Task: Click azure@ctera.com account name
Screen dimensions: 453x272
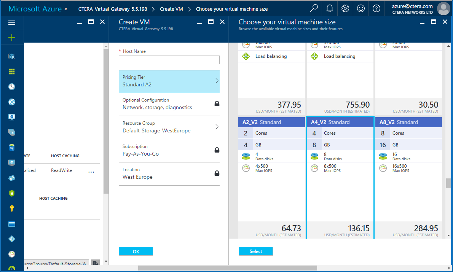Action: click(412, 6)
